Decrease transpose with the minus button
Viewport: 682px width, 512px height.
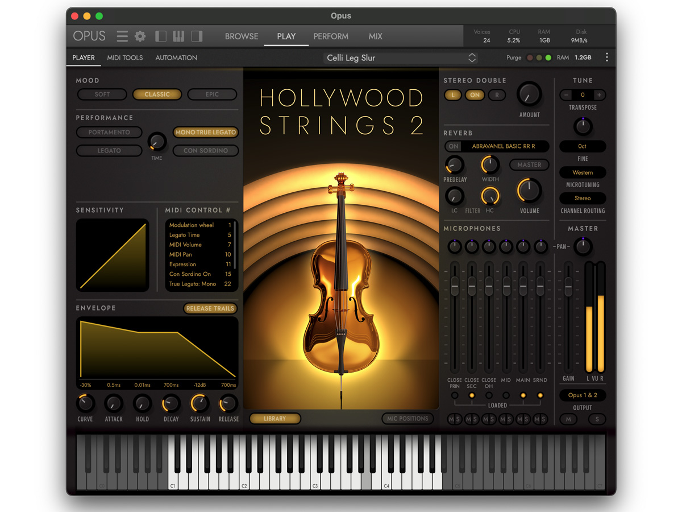point(566,95)
